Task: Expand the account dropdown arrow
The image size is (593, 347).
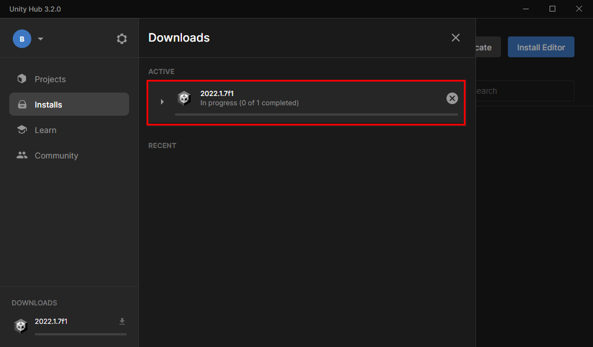Action: point(41,39)
